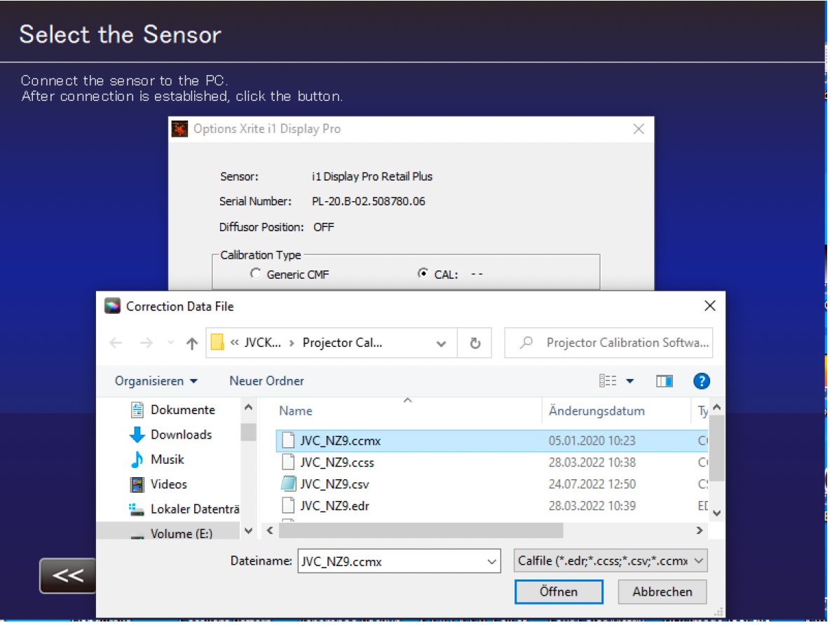
Task: Toggle the preview pane icon
Action: click(665, 381)
